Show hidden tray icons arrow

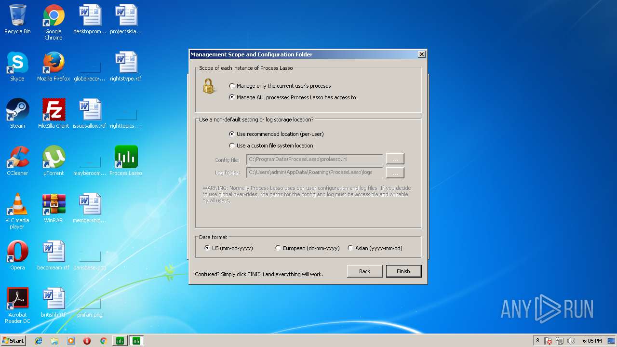(x=537, y=340)
